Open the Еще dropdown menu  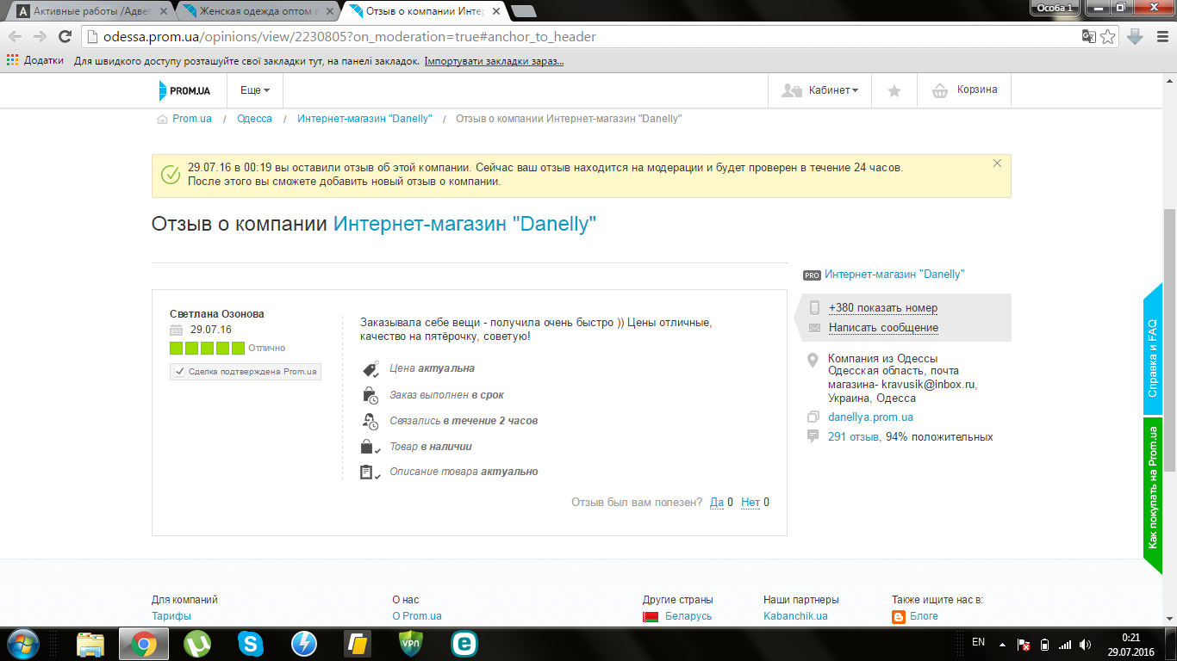pyautogui.click(x=255, y=90)
